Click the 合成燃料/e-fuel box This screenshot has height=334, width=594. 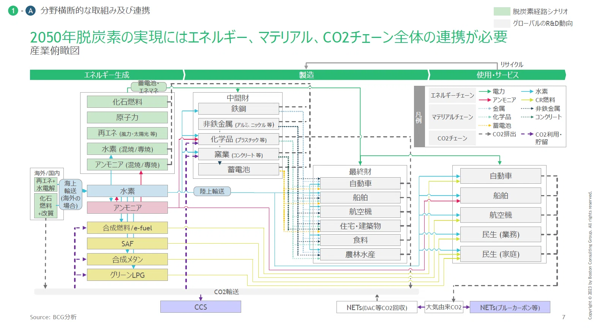click(x=127, y=228)
